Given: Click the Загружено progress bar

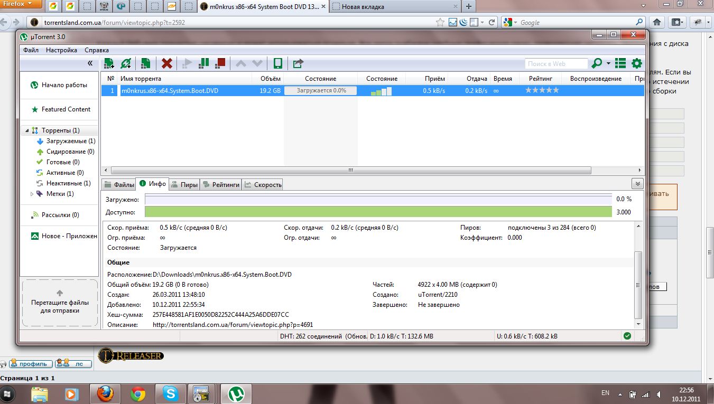Looking at the screenshot, I should tap(378, 199).
